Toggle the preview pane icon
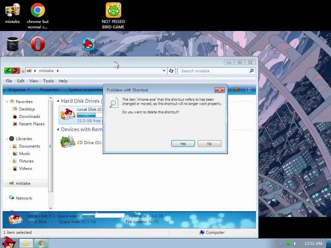 click(x=237, y=90)
